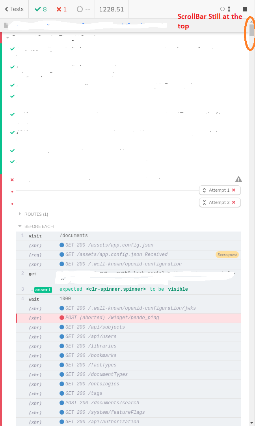
Task: Click the blue dot beside /ontologies
Action: [x=61, y=384]
